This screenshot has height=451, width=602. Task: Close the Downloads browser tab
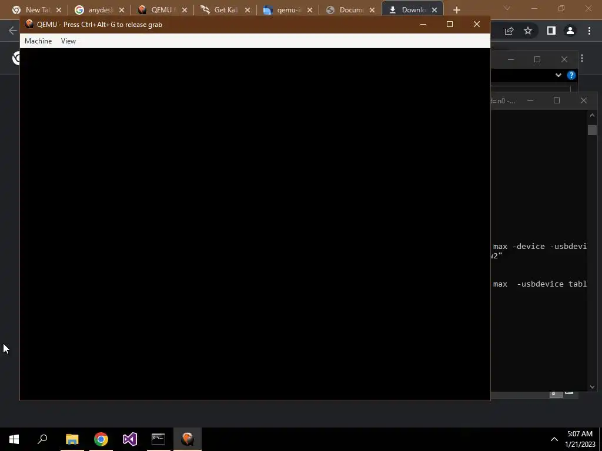point(434,10)
